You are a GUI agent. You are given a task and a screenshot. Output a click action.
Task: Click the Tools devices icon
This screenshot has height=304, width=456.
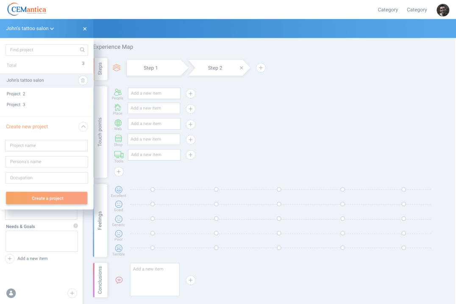coord(119,154)
